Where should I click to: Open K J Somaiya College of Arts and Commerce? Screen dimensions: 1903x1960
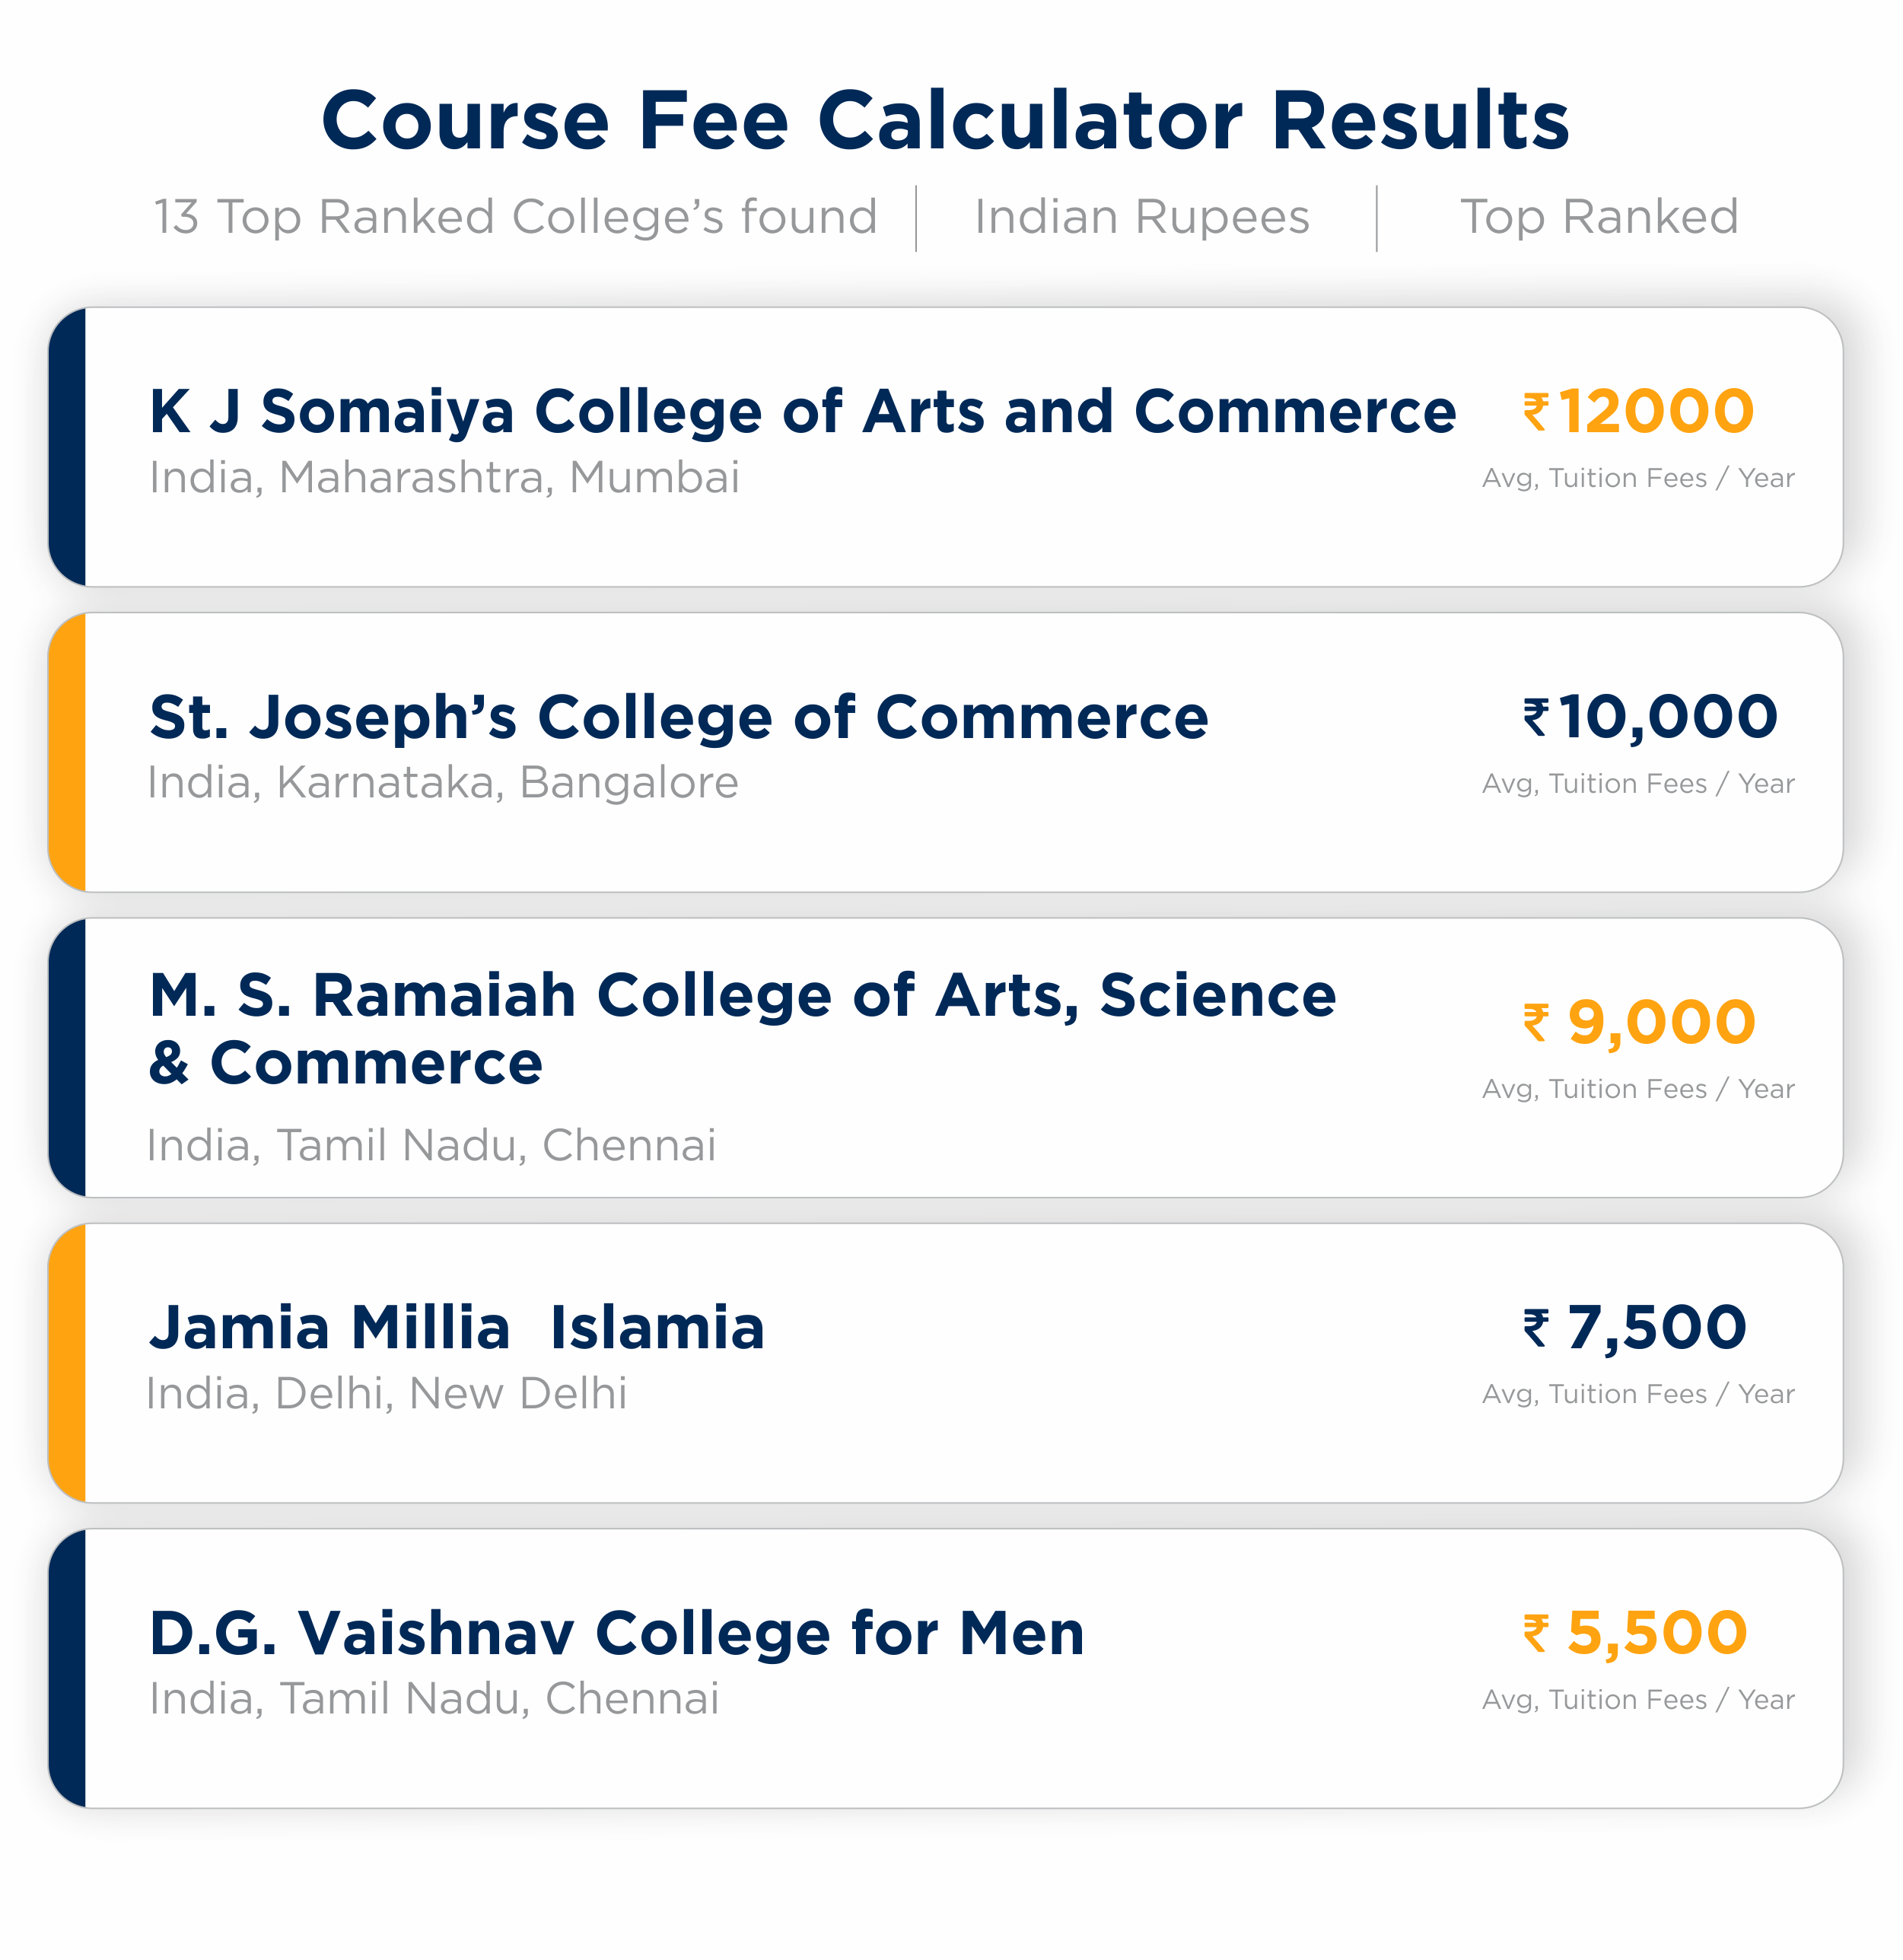pos(801,411)
